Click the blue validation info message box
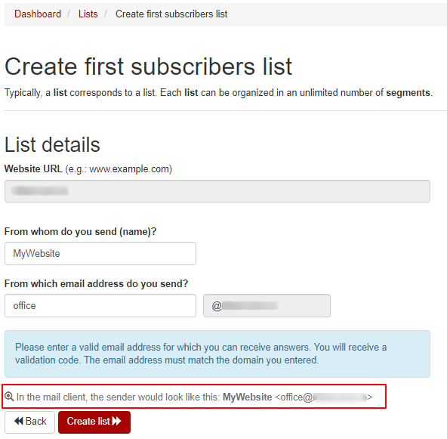The image size is (447, 439). (217, 354)
